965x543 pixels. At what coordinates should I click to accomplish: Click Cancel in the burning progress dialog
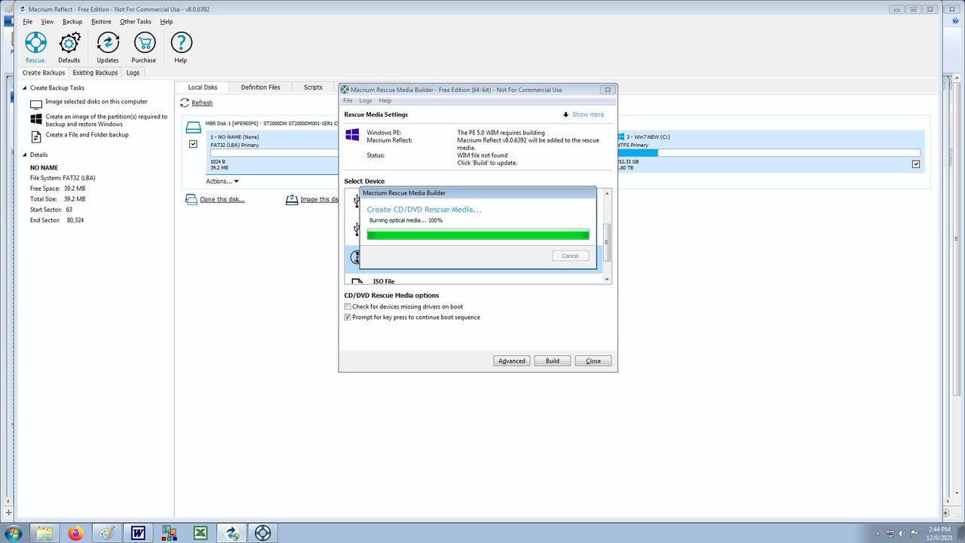[570, 256]
